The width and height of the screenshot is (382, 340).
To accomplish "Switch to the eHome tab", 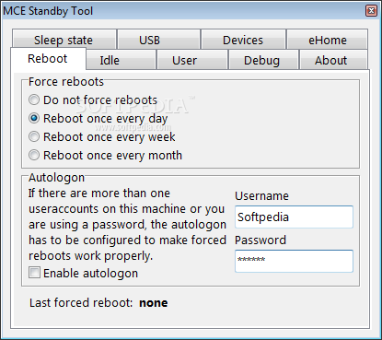I will [327, 40].
